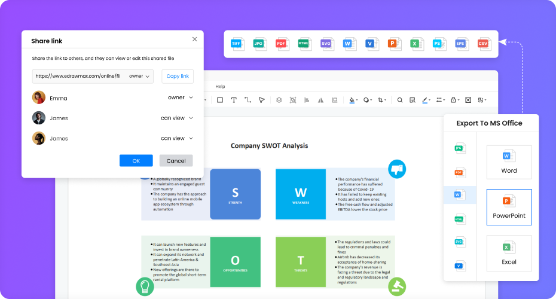Click the EPS export format icon
The height and width of the screenshot is (299, 556).
(460, 44)
